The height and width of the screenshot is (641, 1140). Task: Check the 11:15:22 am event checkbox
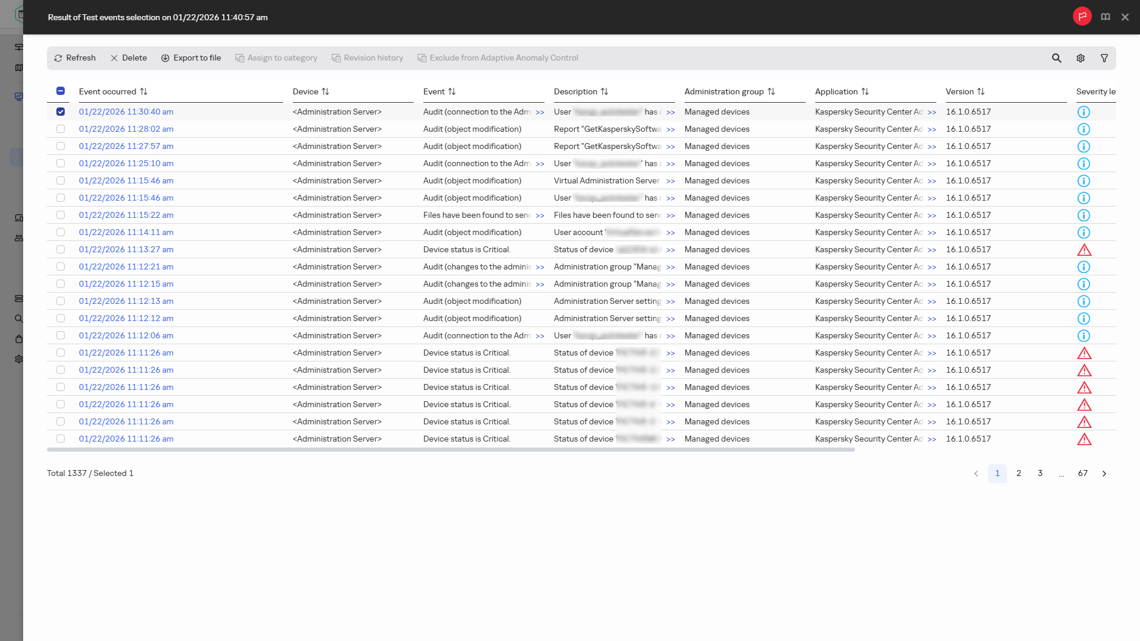point(61,215)
